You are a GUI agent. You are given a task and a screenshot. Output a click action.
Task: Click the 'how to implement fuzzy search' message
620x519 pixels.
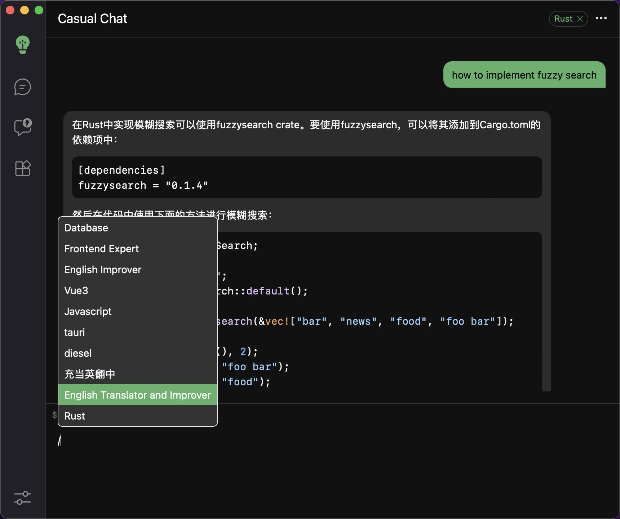pyautogui.click(x=524, y=75)
